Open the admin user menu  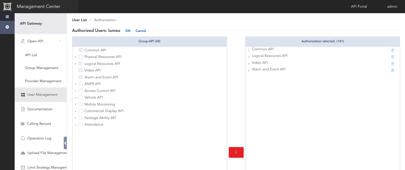[392, 7]
